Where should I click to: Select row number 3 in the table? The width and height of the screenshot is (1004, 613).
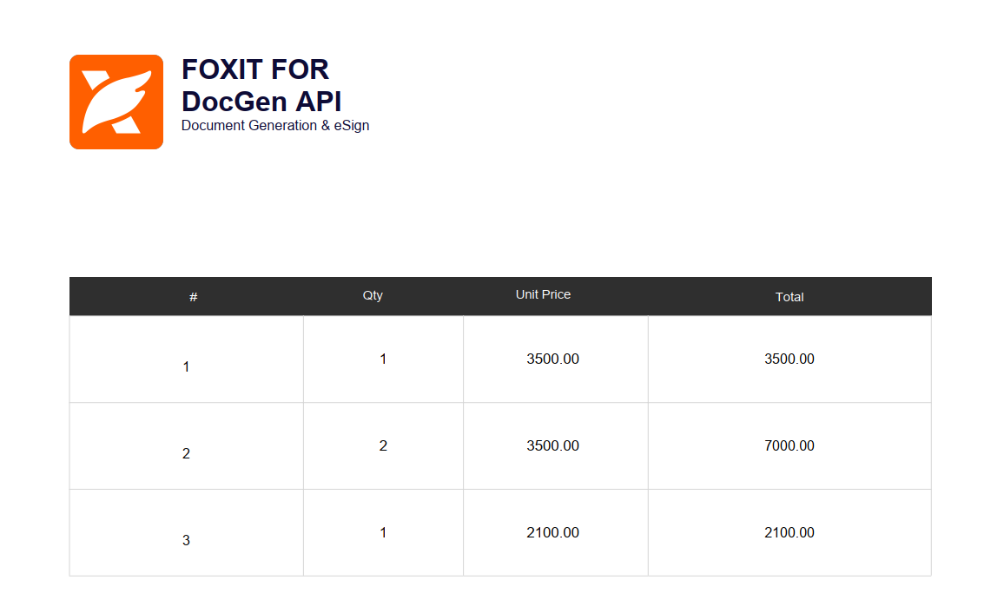point(185,540)
